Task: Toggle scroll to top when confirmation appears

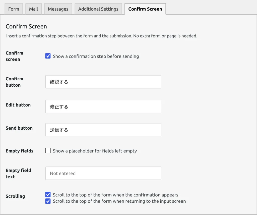Action: coord(48,195)
